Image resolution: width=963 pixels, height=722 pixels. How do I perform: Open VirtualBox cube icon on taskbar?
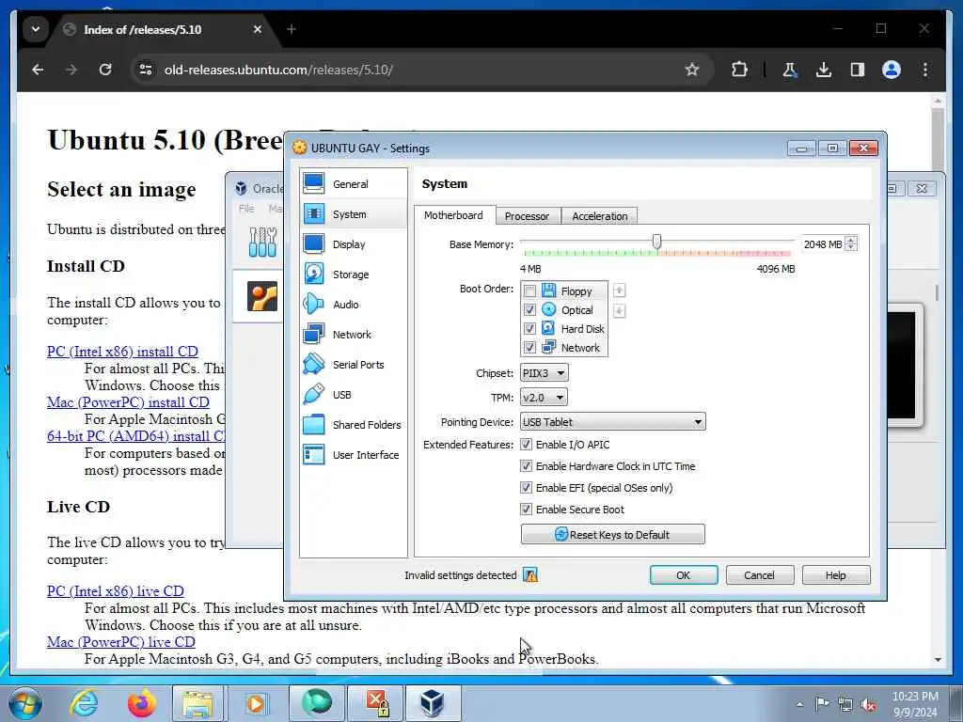coord(433,703)
